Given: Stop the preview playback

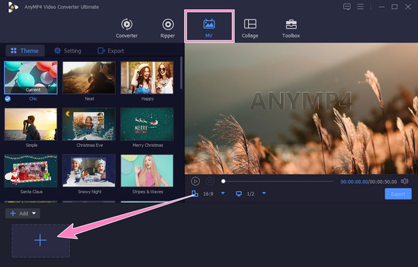Looking at the screenshot, I should (x=210, y=181).
